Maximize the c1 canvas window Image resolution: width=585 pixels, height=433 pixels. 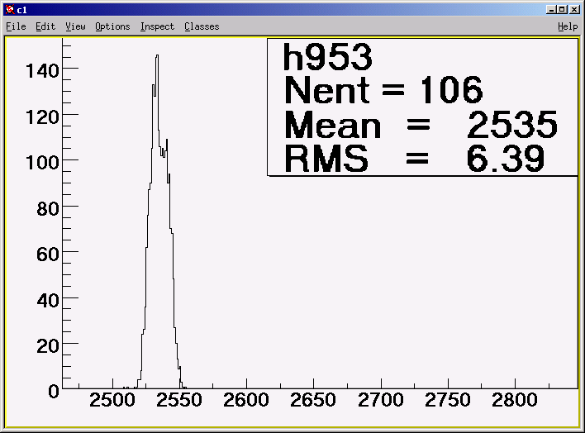click(563, 9)
